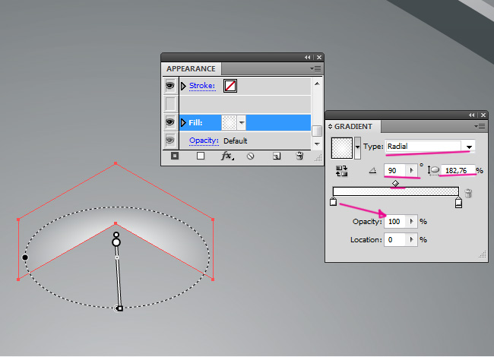Open the Appearance panel flyout menu
The width and height of the screenshot is (494, 357).
[316, 68]
